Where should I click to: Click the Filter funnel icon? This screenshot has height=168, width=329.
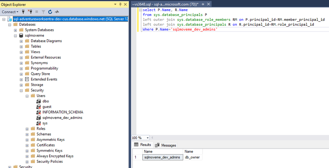click(x=43, y=12)
